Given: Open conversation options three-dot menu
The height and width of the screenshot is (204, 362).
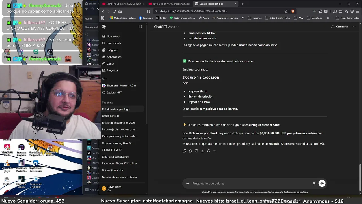Looking at the screenshot, I should click(354, 27).
